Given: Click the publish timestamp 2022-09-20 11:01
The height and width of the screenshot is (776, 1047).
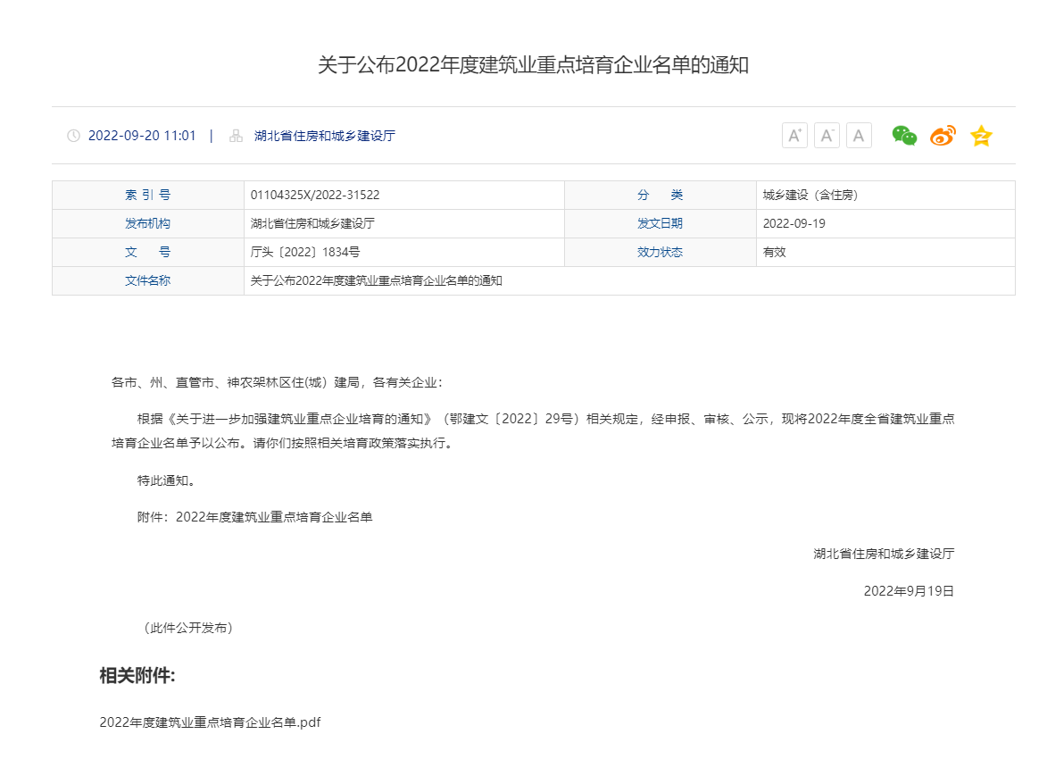Looking at the screenshot, I should click(142, 136).
